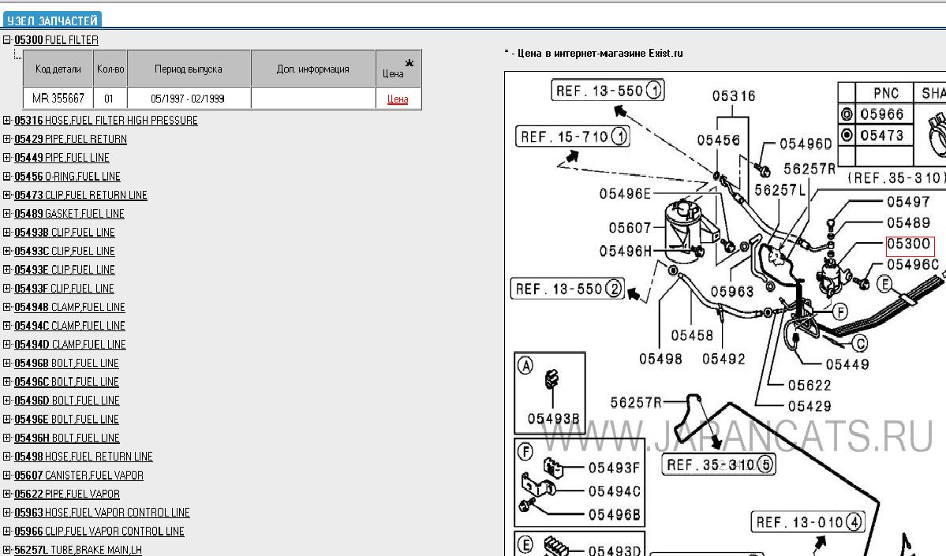Select 05622 PIPE,FUEL VAPOR link
946x556 pixels.
[67, 494]
